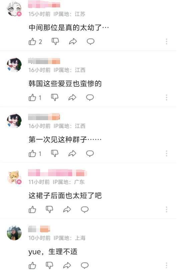Open more options for 江苏 user's comment
The height and width of the screenshot is (274, 177).
pyautogui.click(x=167, y=42)
